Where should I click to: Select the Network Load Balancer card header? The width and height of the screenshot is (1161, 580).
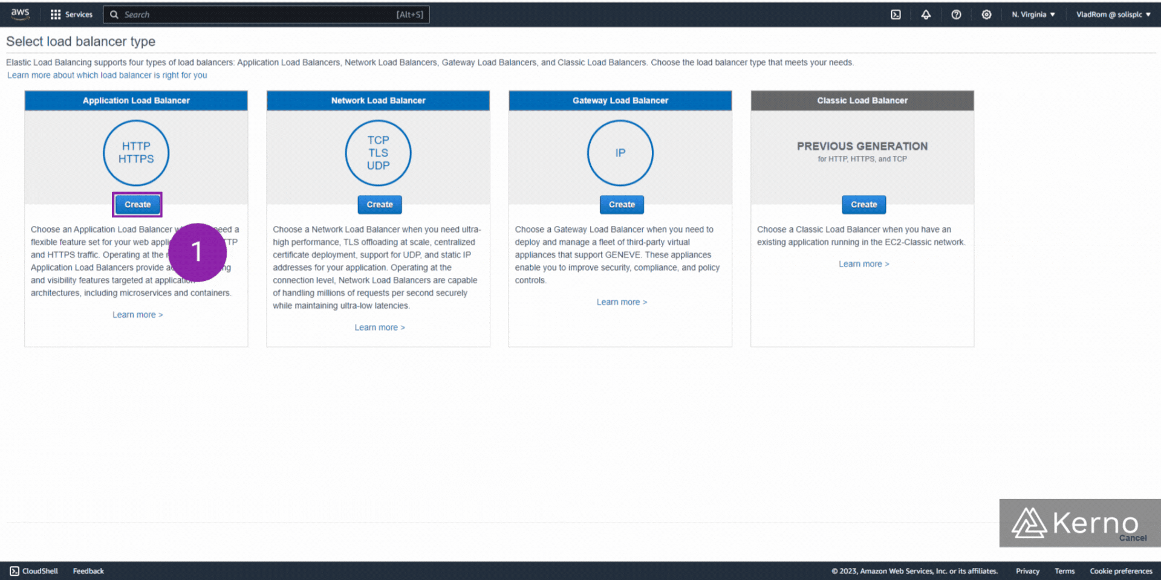point(378,100)
